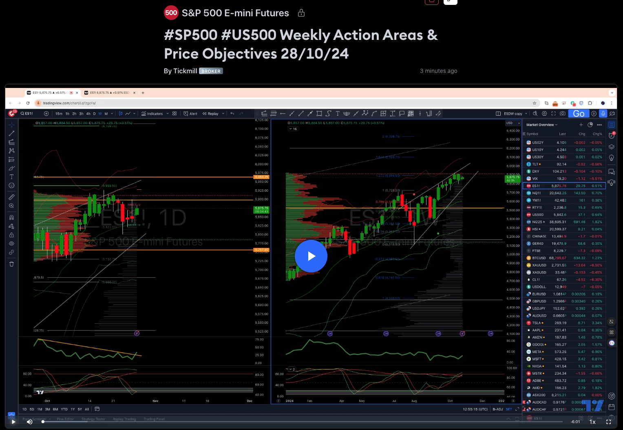
Task: Open the S&P 500 E-mini Futures link
Action: coord(235,13)
